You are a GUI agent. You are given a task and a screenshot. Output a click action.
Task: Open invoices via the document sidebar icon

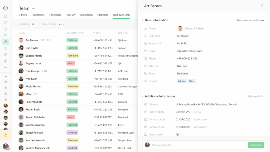(x=5, y=55)
